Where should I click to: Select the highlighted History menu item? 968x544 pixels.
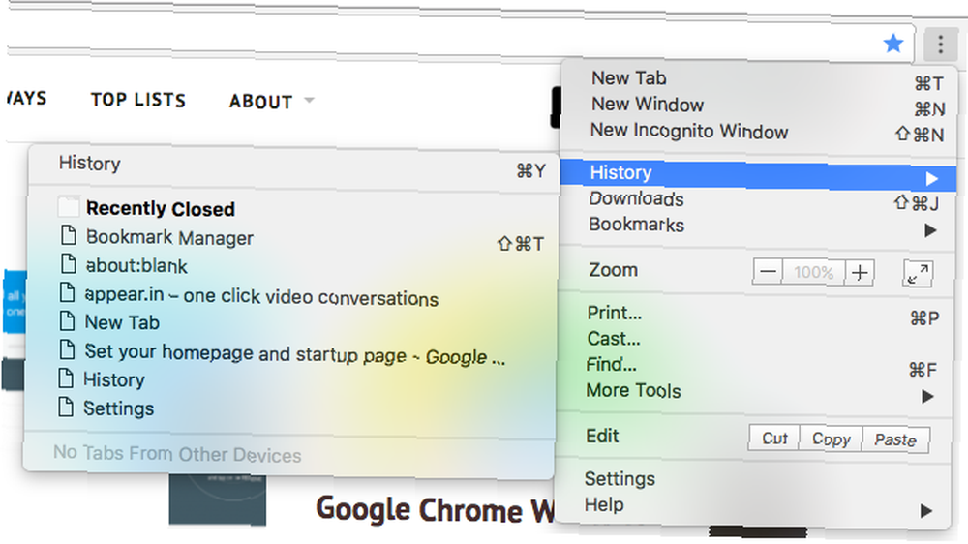(758, 174)
